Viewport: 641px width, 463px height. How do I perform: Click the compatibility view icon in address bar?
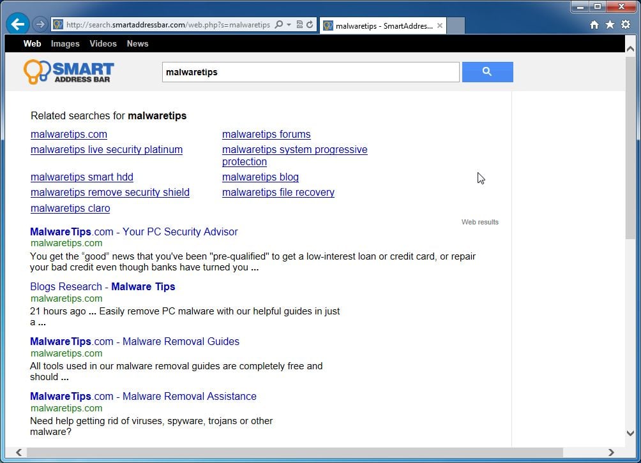pos(299,24)
